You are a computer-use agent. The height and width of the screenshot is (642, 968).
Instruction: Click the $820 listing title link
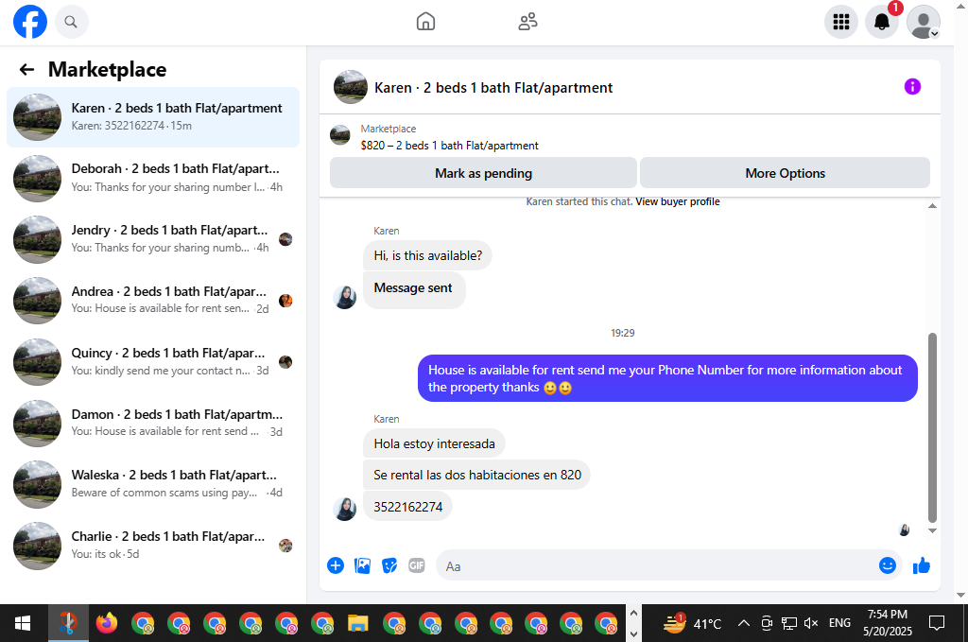pos(449,146)
